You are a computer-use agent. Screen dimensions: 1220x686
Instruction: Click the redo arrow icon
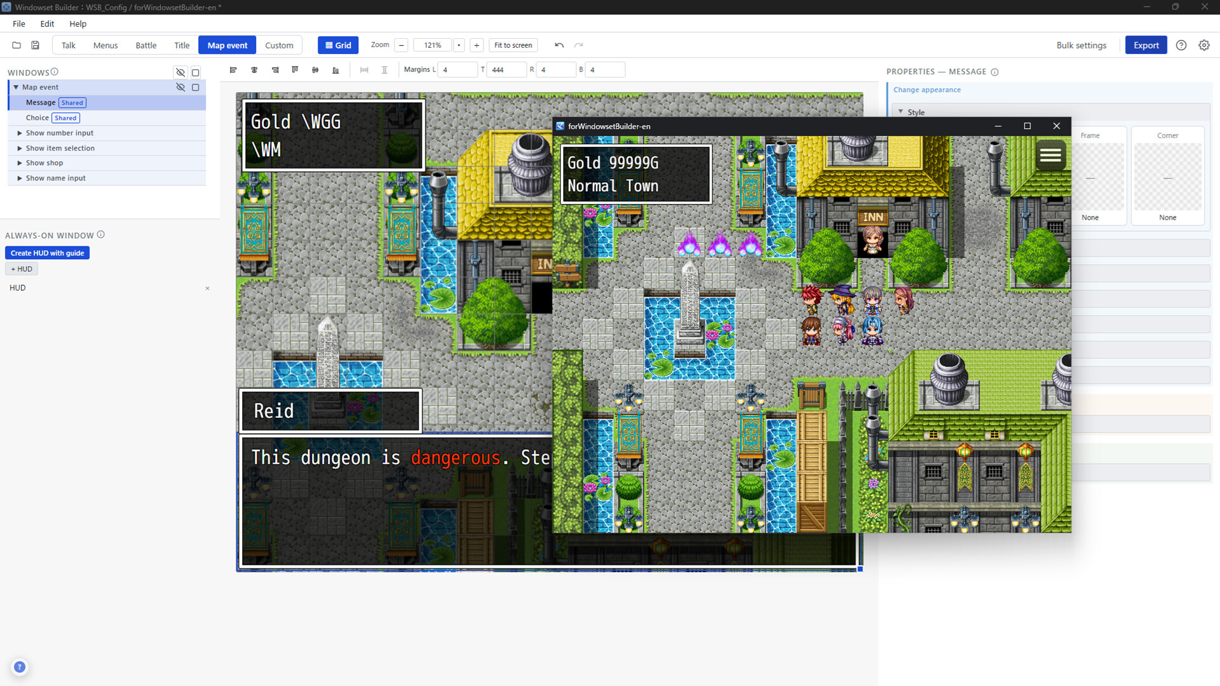pyautogui.click(x=579, y=45)
